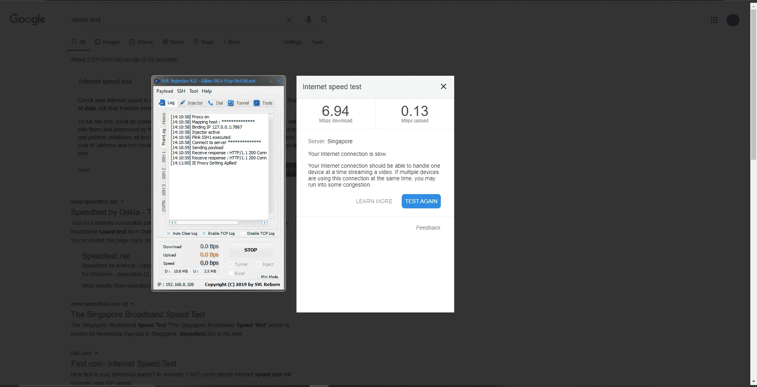Open Fast.com: Internet Speed Test result
The height and width of the screenshot is (387, 757).
tap(123, 364)
